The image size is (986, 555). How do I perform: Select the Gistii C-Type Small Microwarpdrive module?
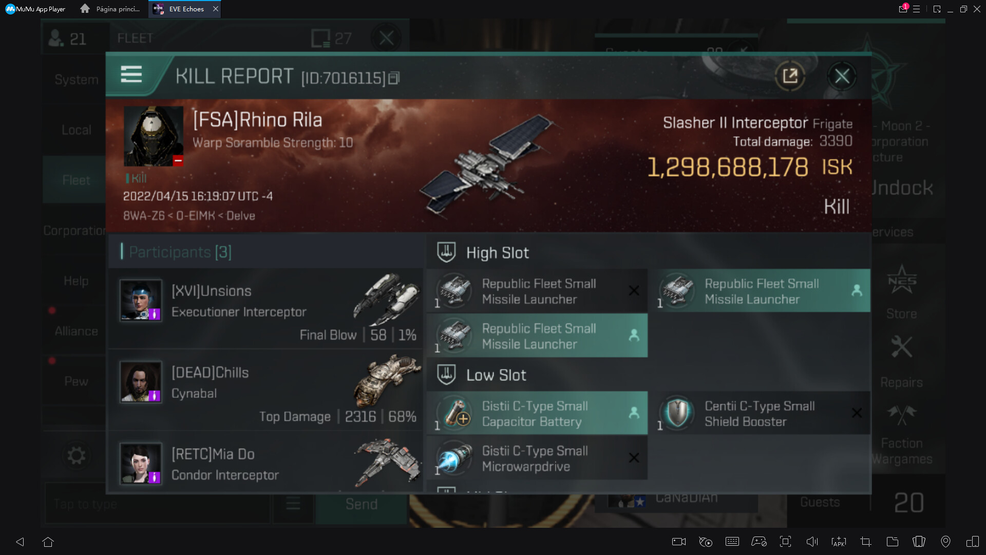tap(537, 458)
